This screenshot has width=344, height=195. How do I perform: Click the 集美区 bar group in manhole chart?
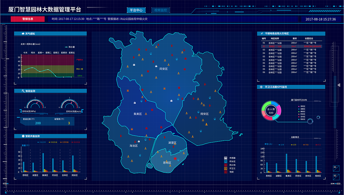(45, 162)
